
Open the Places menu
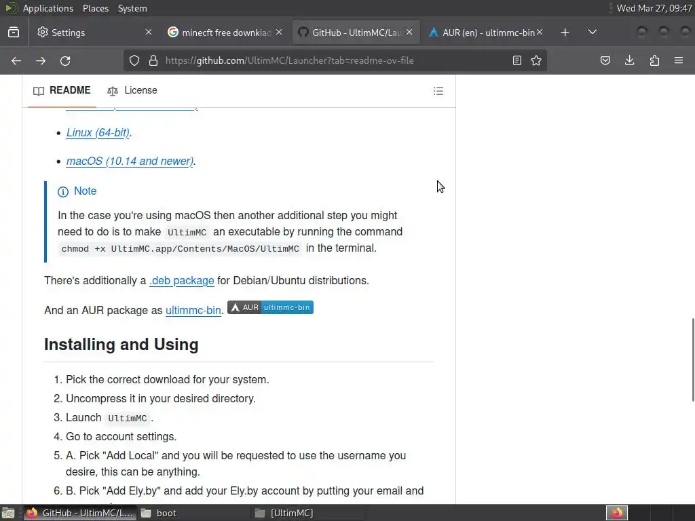point(96,8)
